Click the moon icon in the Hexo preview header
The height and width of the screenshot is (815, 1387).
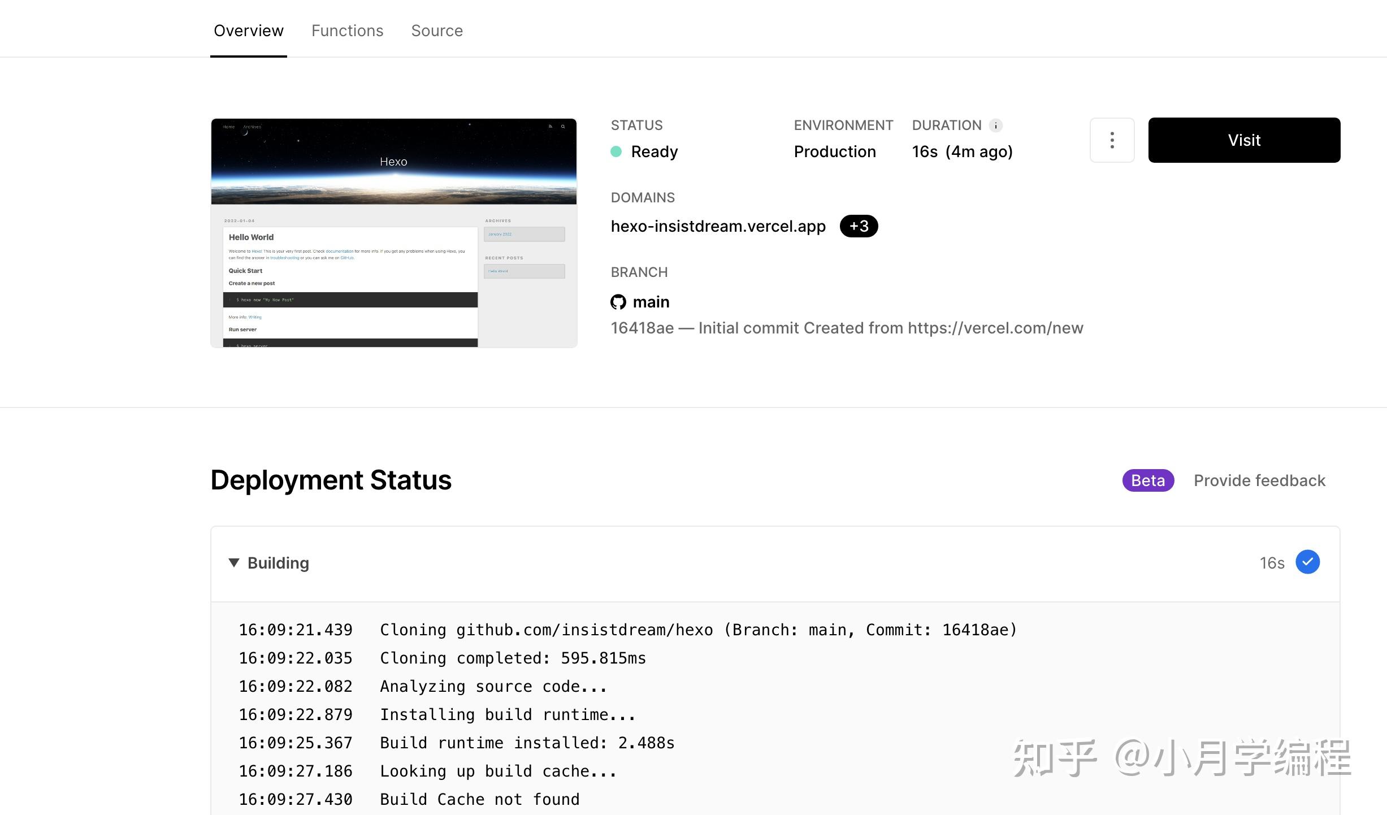[x=245, y=133]
